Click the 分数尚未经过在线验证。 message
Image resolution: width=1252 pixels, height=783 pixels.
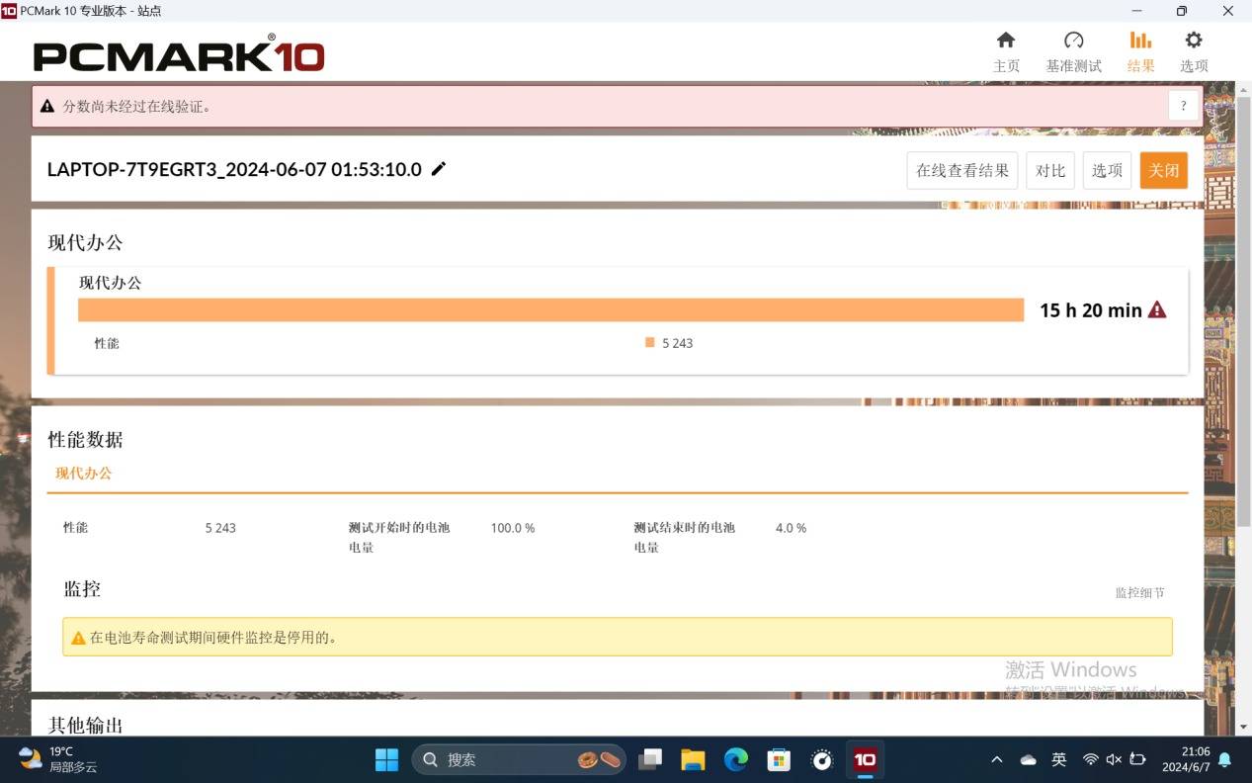click(x=137, y=106)
